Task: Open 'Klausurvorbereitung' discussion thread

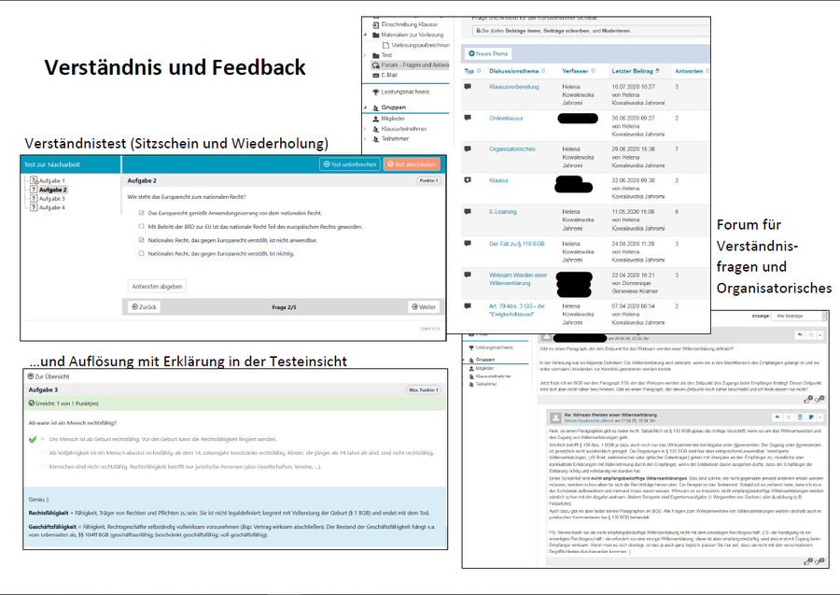Action: (x=513, y=87)
